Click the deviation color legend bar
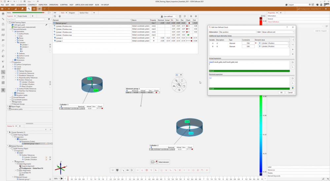This screenshot has height=181, width=330. [261, 97]
